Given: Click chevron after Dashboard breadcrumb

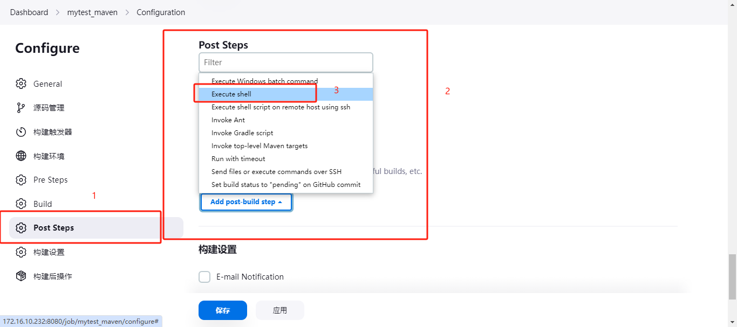Looking at the screenshot, I should (x=58, y=12).
